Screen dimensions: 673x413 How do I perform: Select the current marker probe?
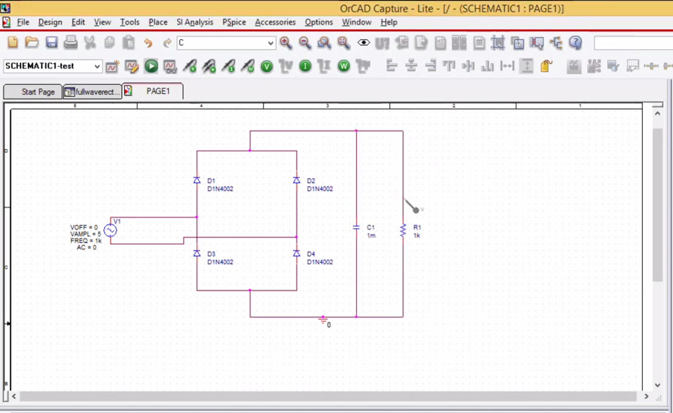point(228,66)
